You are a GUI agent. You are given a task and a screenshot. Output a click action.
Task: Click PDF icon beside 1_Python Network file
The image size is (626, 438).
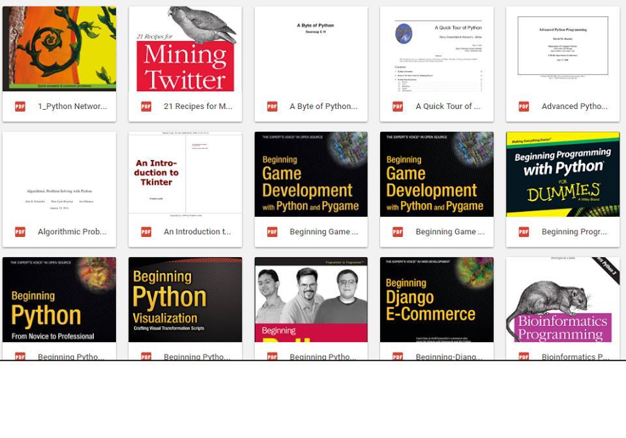[x=20, y=106]
